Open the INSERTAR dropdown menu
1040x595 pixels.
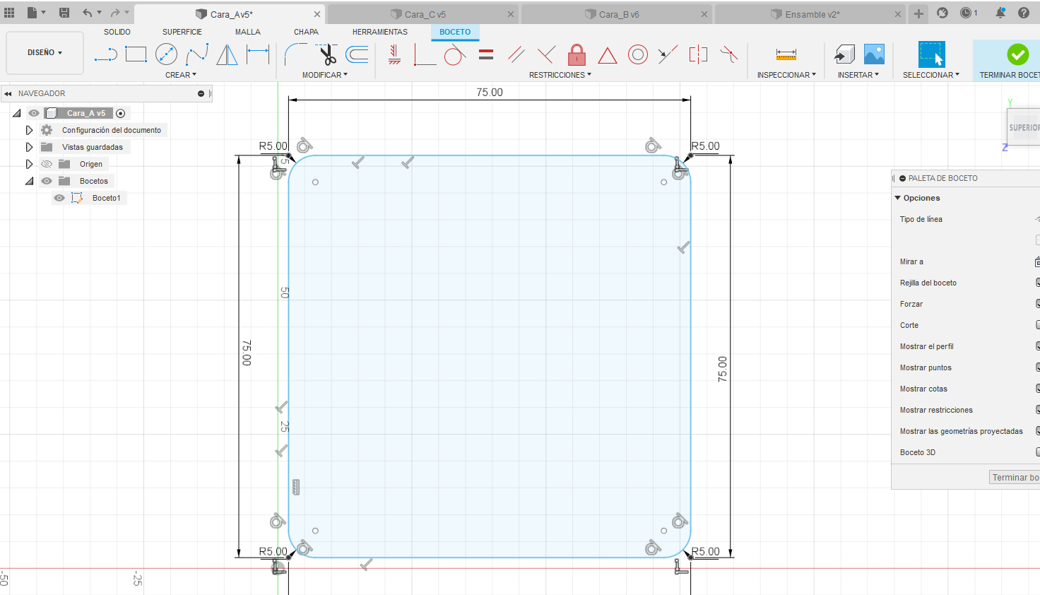pos(858,75)
